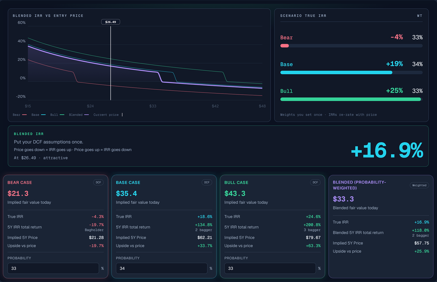Click the Bull scenario IRR progress bar
The width and height of the screenshot is (437, 282).
click(351, 99)
